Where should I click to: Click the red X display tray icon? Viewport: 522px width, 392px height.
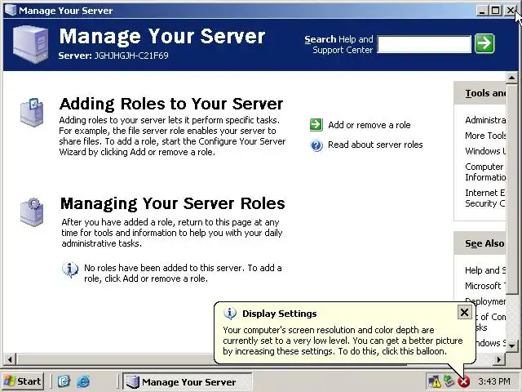pyautogui.click(x=463, y=381)
